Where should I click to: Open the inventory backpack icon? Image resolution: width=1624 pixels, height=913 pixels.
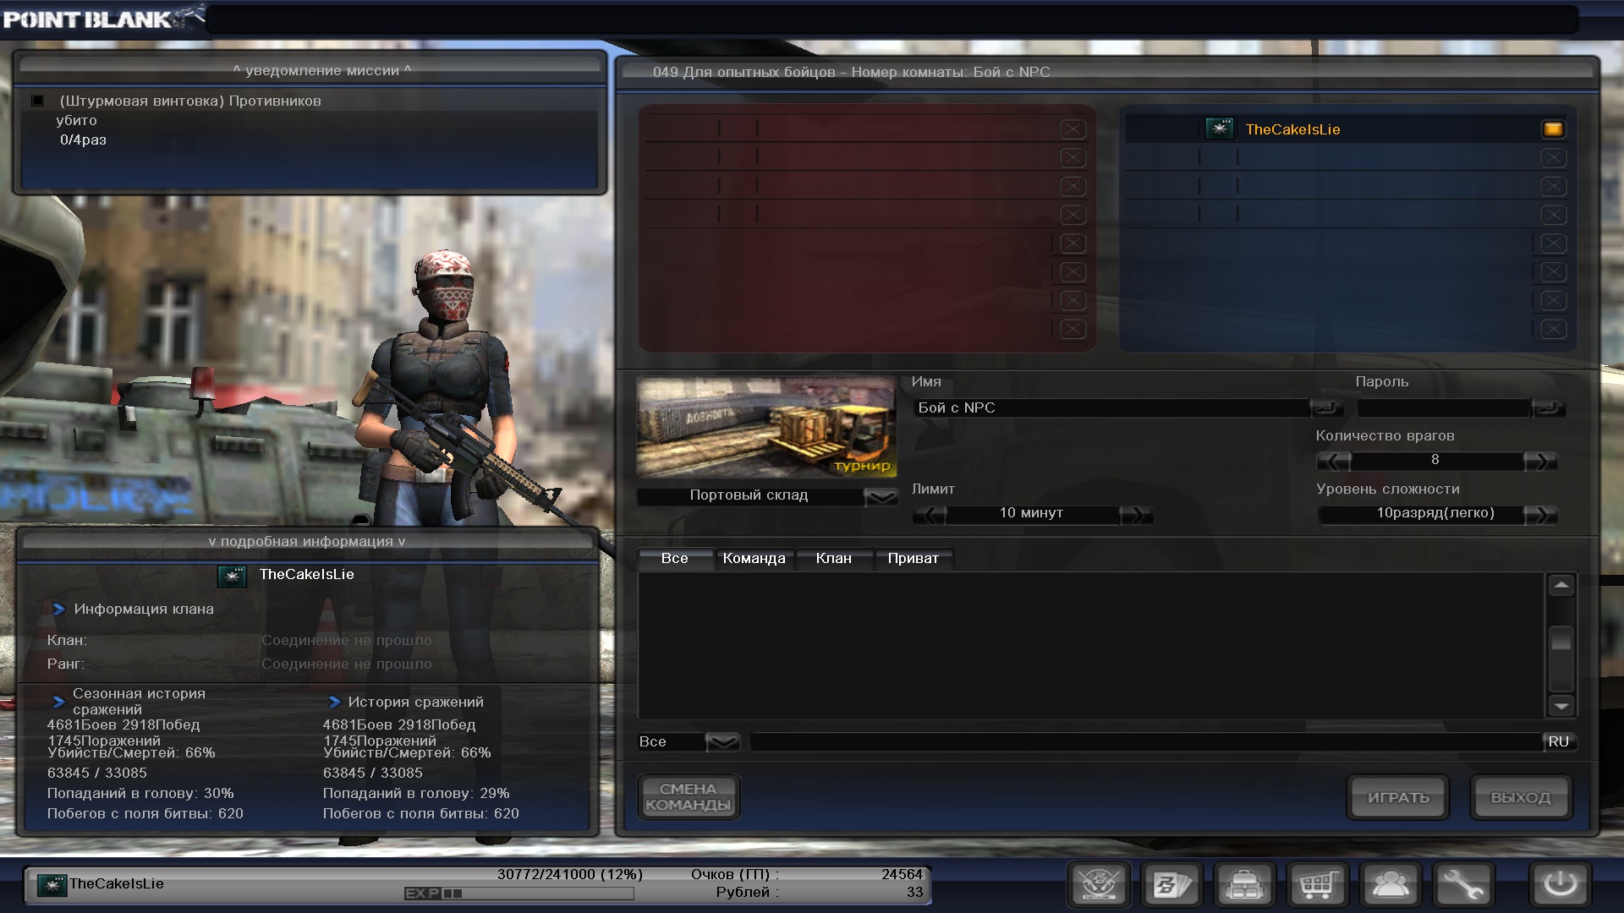point(1244,885)
